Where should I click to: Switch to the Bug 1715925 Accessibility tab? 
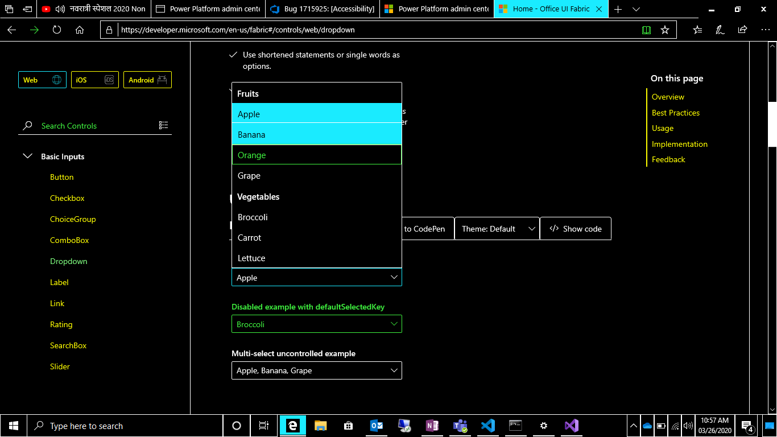[x=323, y=9]
